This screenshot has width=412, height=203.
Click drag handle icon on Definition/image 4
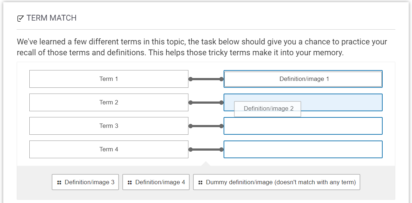130,182
